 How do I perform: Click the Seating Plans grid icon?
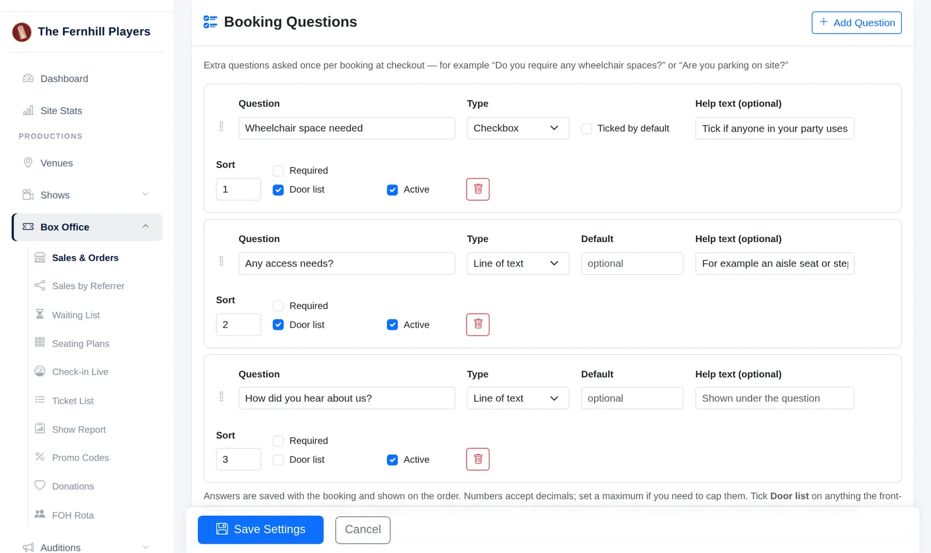click(40, 342)
